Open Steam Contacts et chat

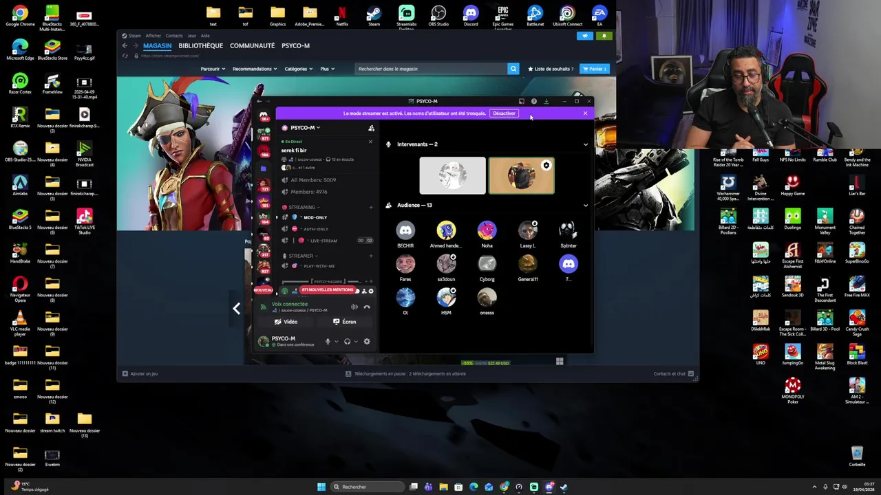click(674, 374)
